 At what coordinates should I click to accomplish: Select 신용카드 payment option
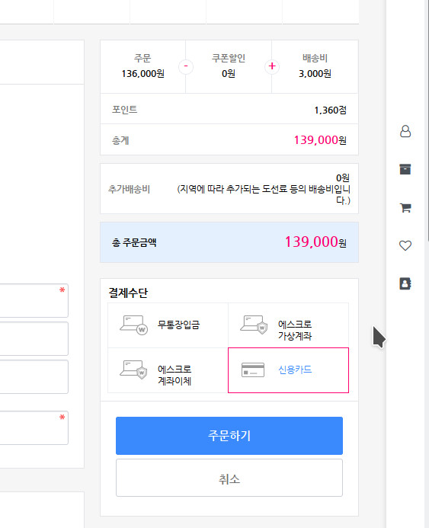click(288, 370)
